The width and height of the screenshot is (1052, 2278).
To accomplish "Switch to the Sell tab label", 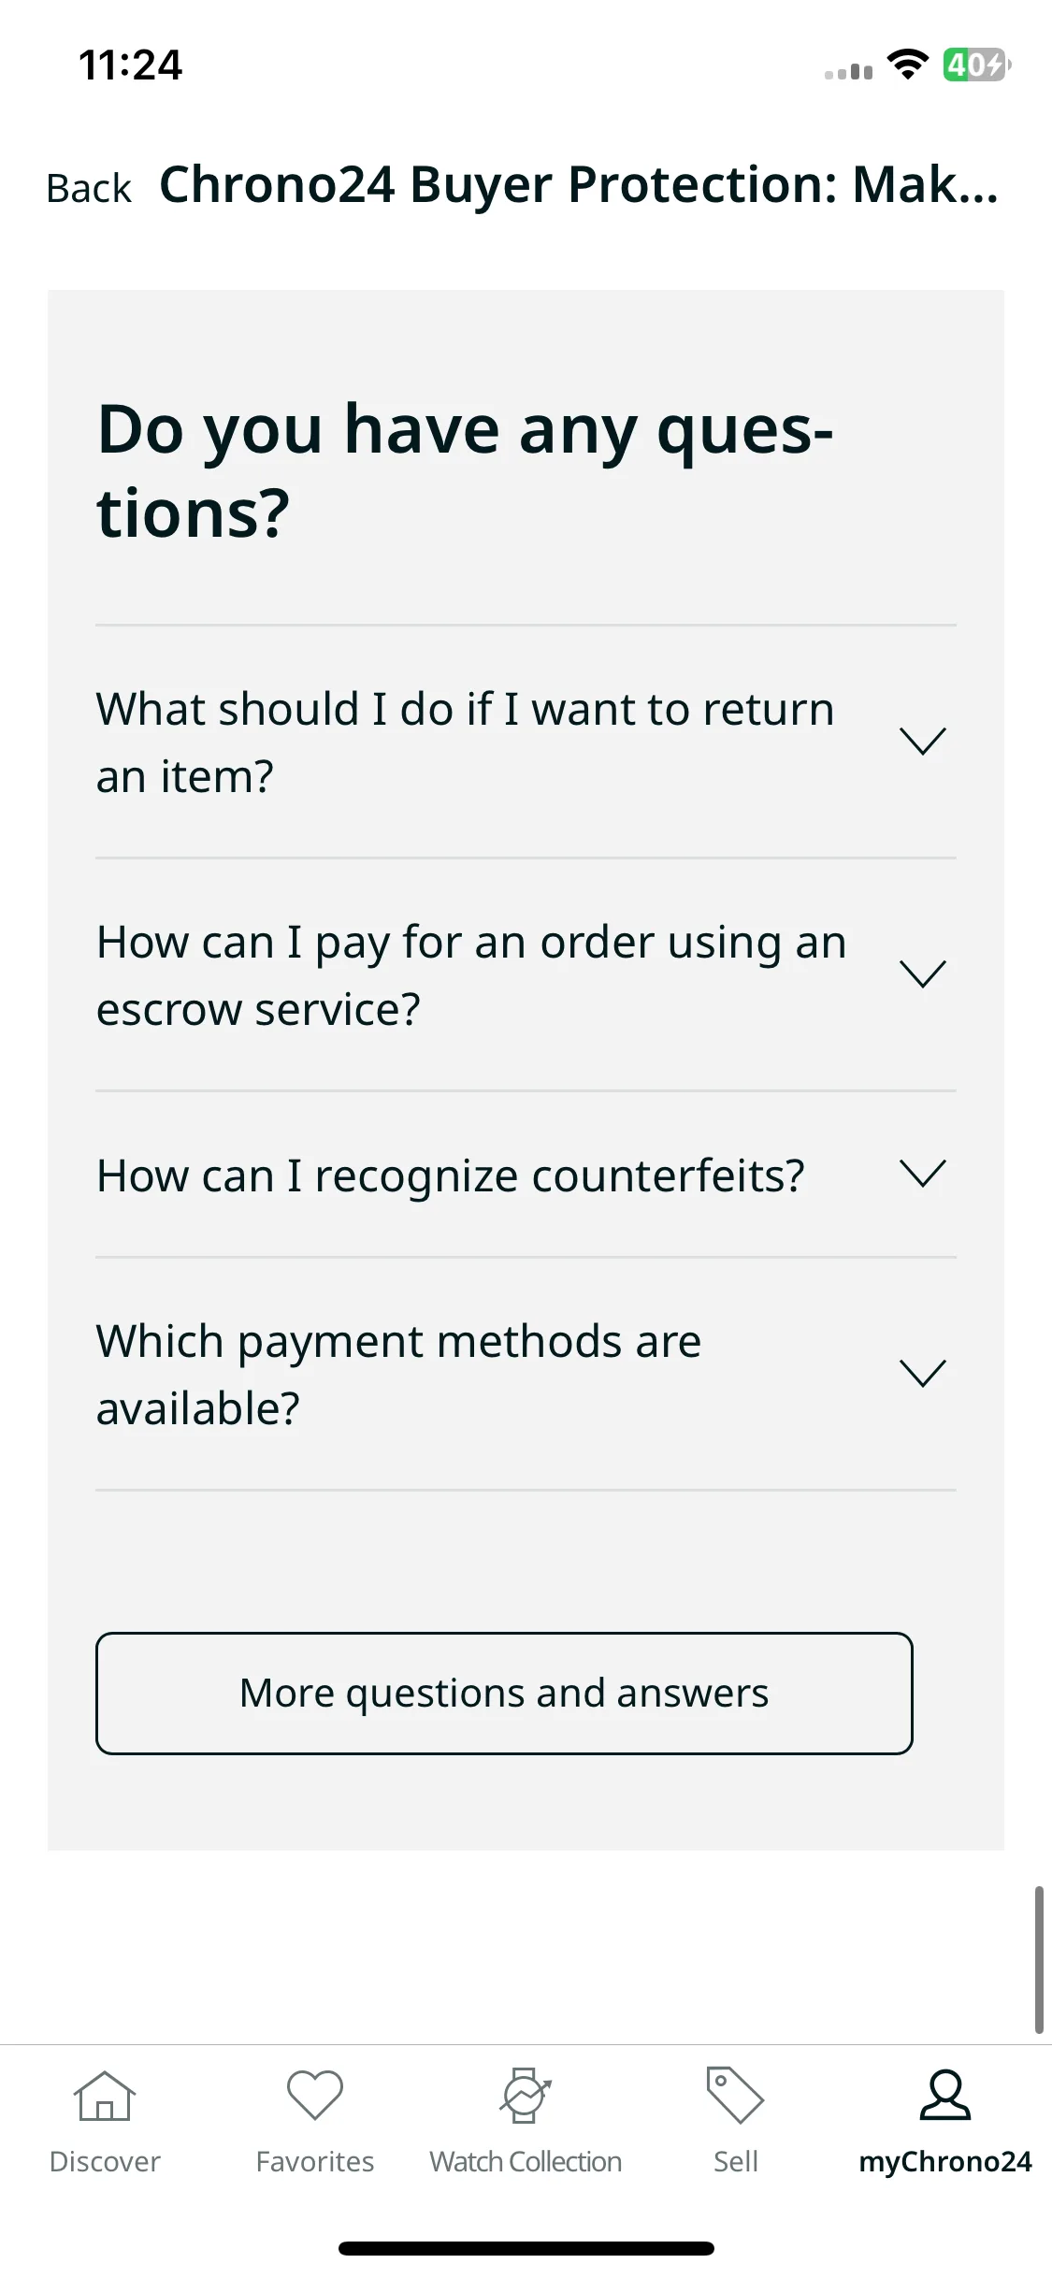I will (735, 2161).
